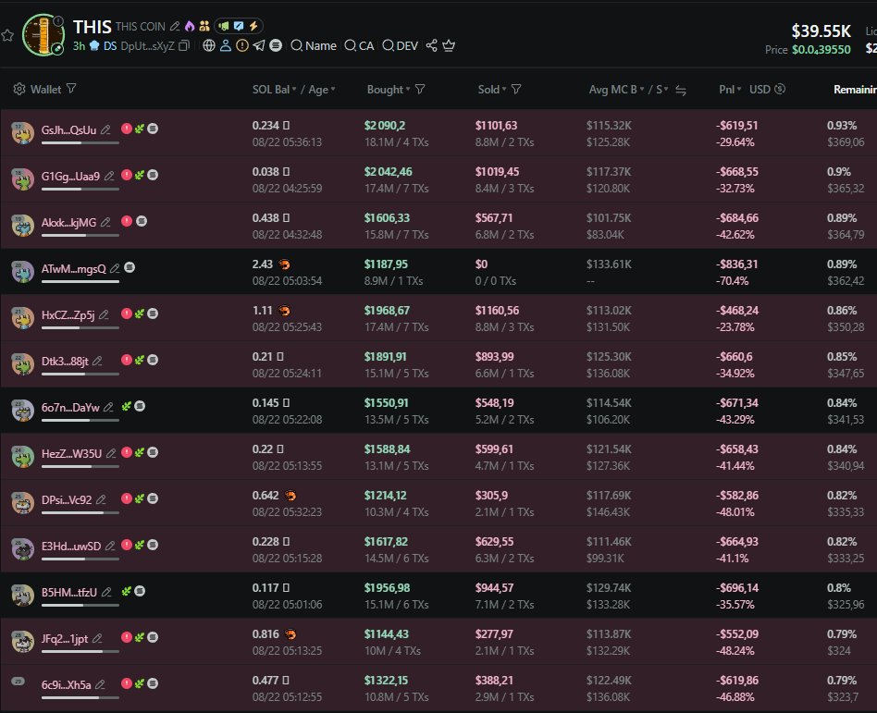
Task: Open the Telegram link icon
Action: click(258, 45)
